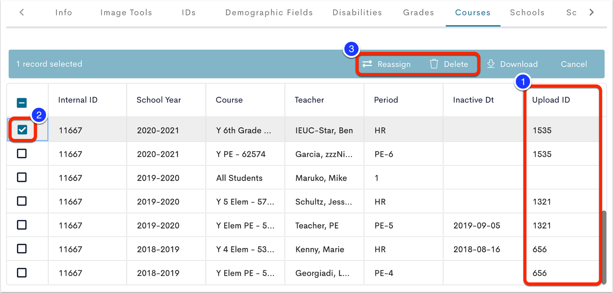Click the 'Y 4 Elem - 53...' course cell
613x293 pixels.
point(245,249)
